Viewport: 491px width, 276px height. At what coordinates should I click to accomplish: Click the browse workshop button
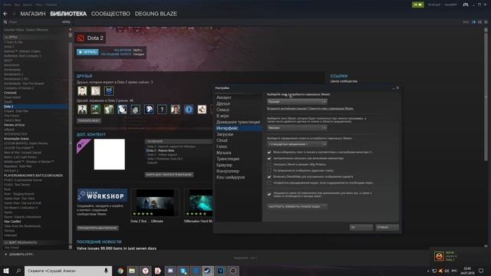tap(97, 228)
